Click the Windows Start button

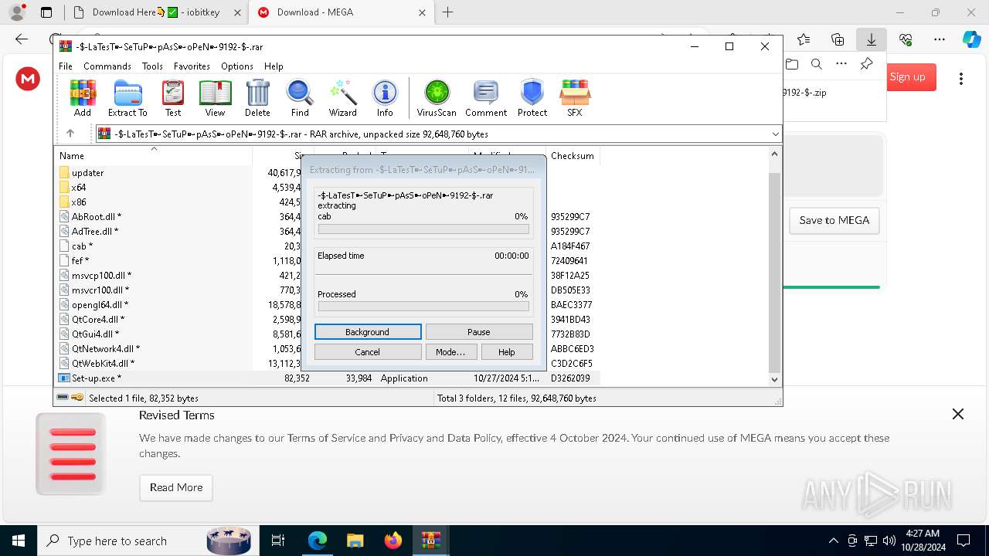tap(19, 541)
